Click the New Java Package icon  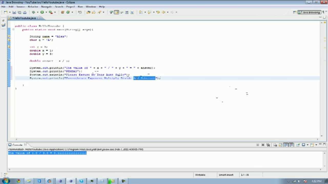coord(63,12)
